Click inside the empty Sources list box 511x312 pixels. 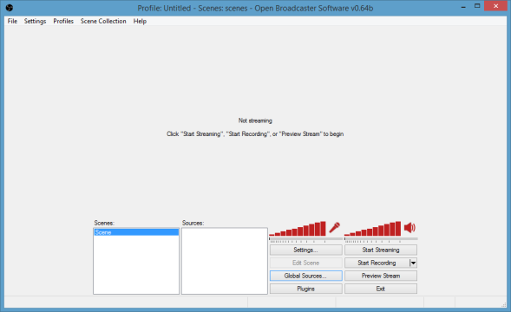(x=225, y=261)
